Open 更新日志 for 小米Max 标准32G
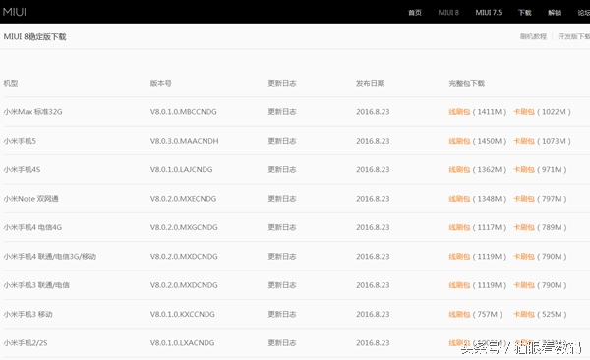590x360 pixels. (x=282, y=112)
